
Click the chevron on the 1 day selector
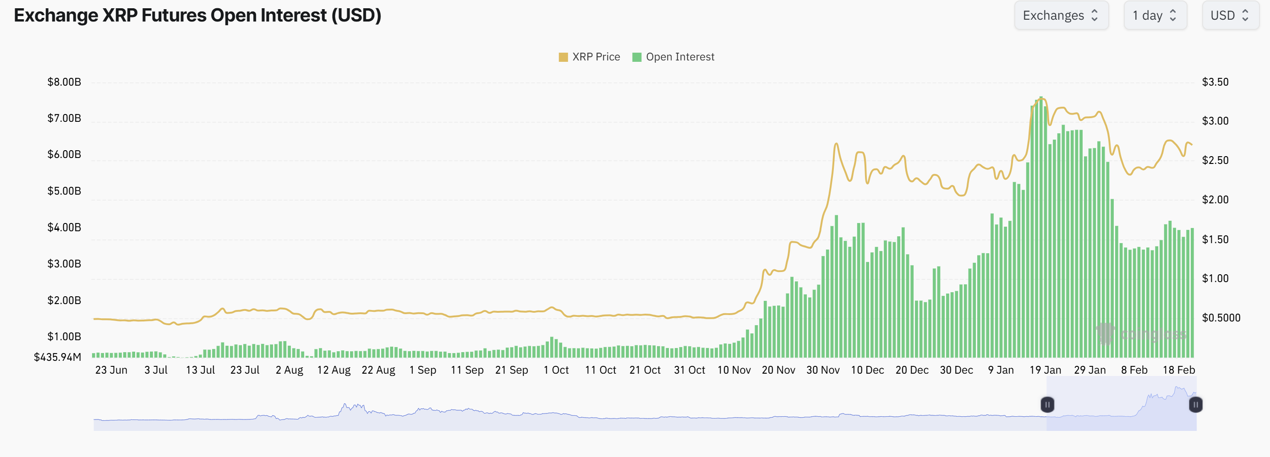1173,15
